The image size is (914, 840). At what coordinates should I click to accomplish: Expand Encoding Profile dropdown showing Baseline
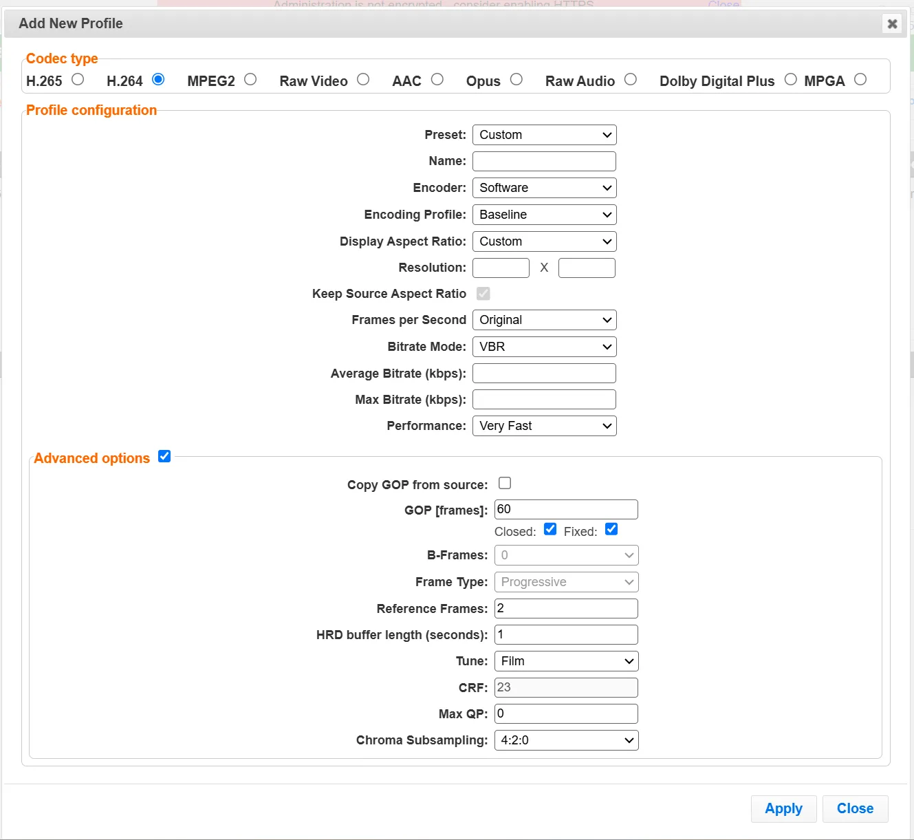click(545, 215)
